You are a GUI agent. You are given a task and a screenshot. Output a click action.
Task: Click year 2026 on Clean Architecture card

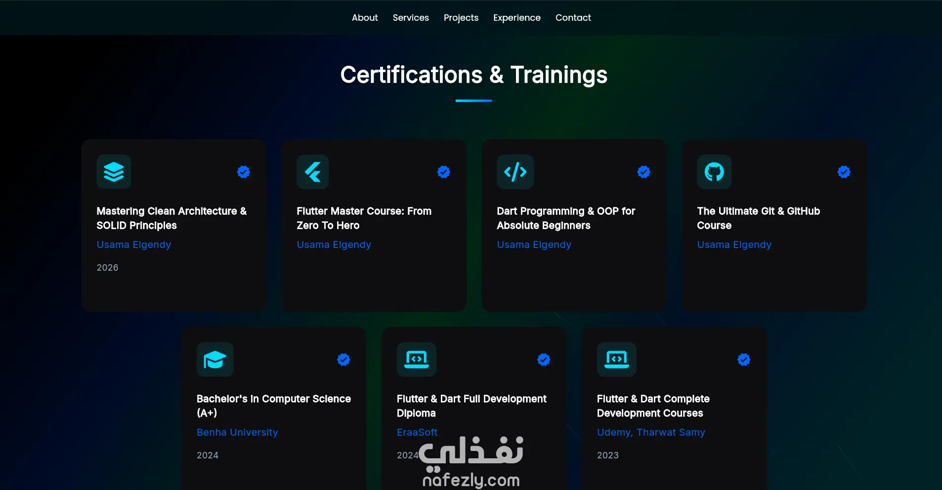(107, 268)
